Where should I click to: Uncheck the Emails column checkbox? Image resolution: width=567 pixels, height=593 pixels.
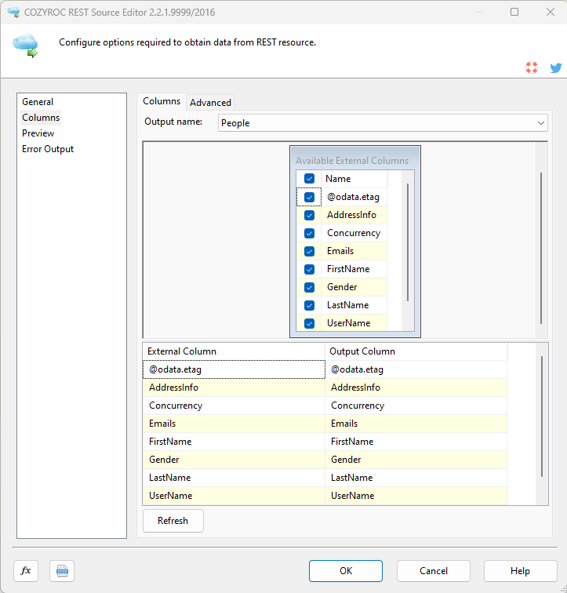pos(309,251)
